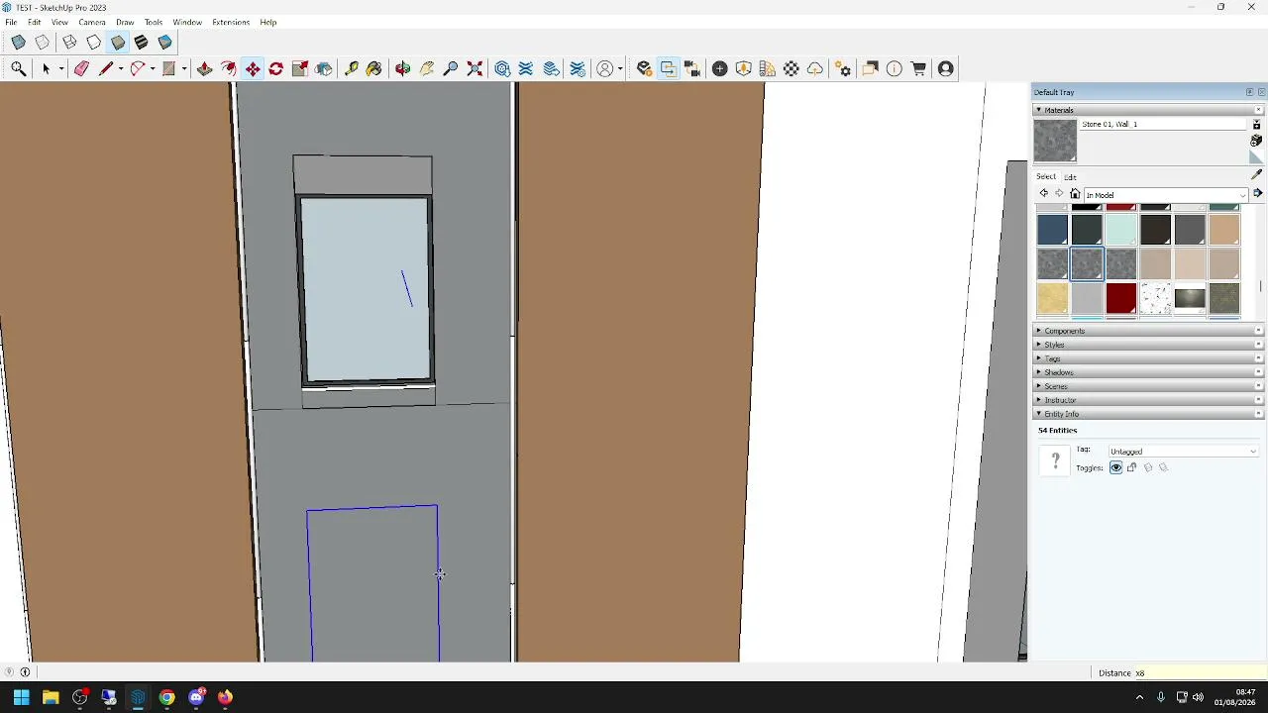Click the materials back arrow button
This screenshot has height=713, width=1268.
(x=1043, y=194)
